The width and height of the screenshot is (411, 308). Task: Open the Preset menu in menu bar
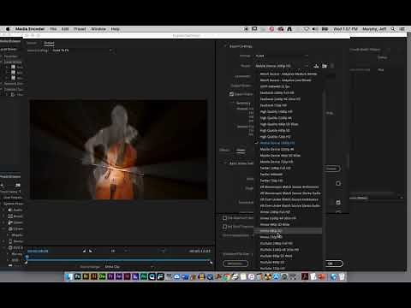80,29
